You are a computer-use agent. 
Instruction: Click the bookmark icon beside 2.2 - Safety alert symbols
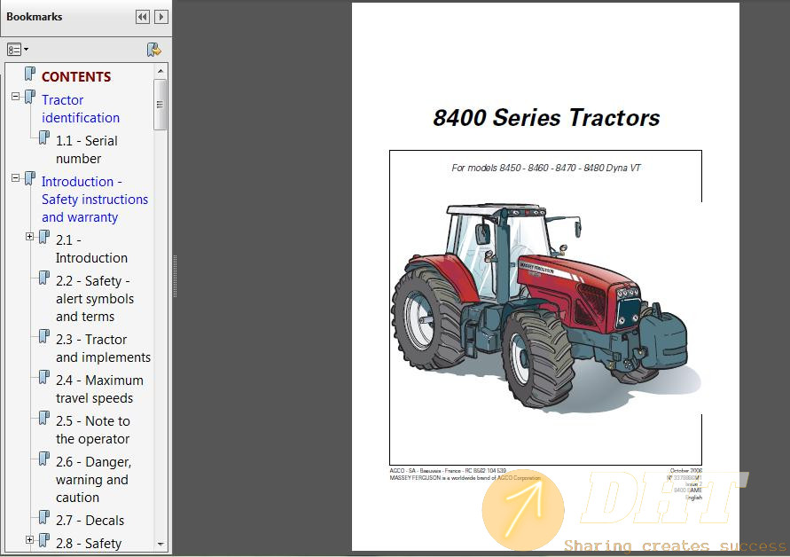[x=44, y=278]
